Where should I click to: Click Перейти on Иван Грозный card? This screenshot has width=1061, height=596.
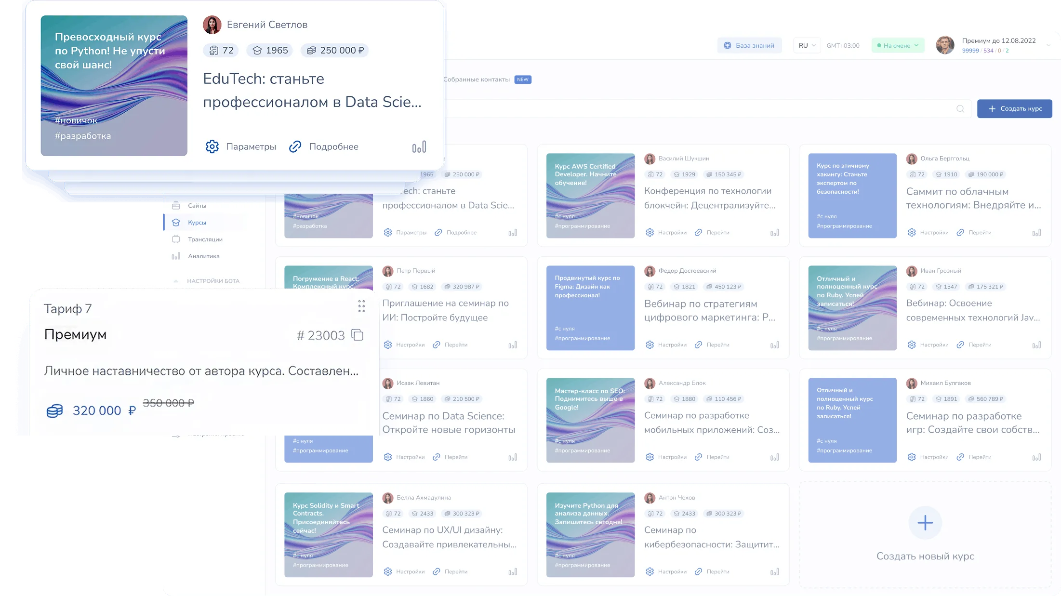(x=974, y=345)
